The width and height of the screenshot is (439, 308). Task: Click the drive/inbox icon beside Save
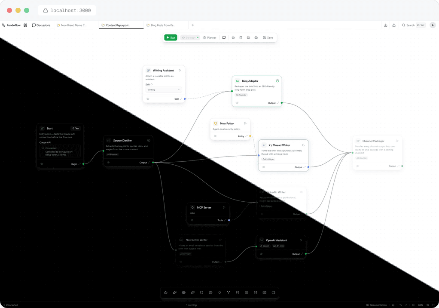pyautogui.click(x=256, y=37)
